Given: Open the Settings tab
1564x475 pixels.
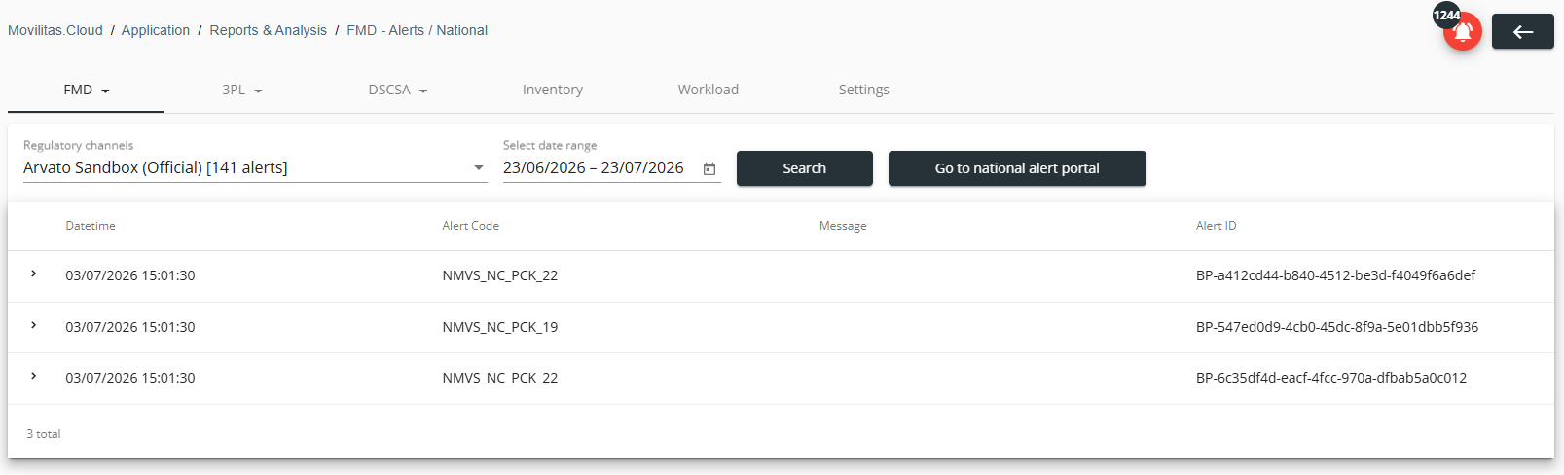Looking at the screenshot, I should (x=864, y=90).
